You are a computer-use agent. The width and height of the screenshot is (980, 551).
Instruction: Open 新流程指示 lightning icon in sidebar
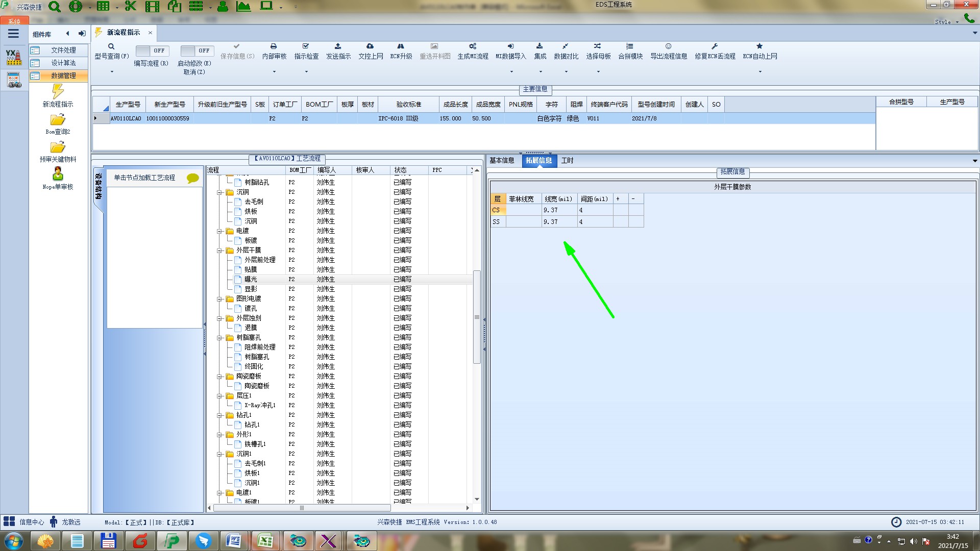[x=58, y=92]
